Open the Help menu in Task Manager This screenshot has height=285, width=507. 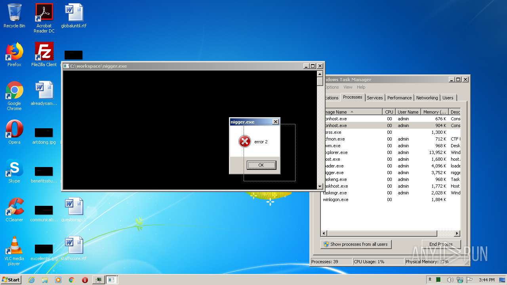pyautogui.click(x=361, y=87)
